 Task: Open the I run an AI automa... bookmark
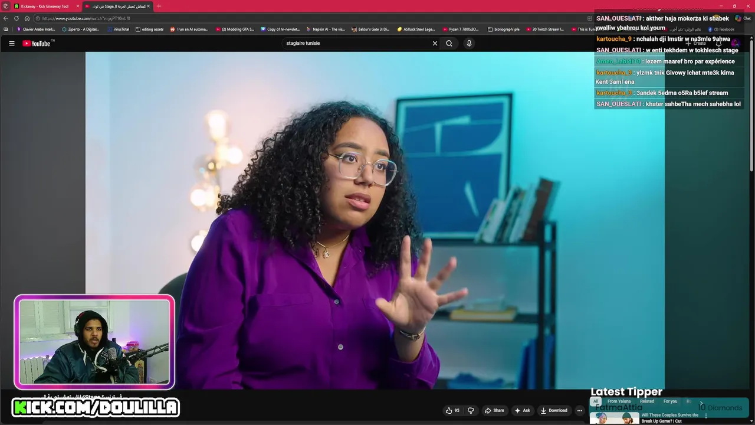pos(189,29)
